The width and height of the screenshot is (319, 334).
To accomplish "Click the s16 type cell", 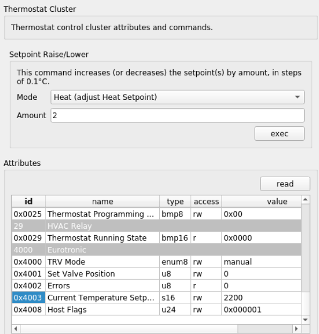I will click(x=175, y=297).
